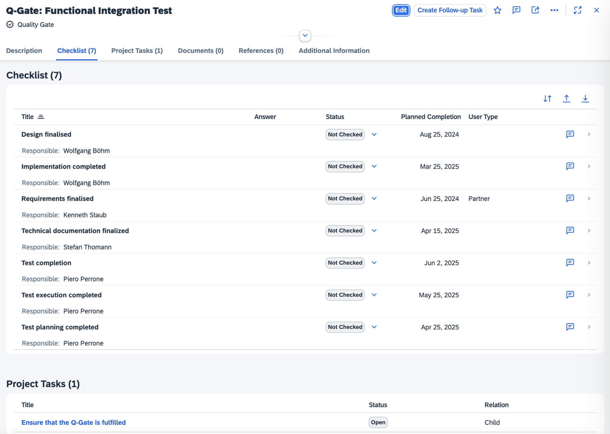Switch to the Project Tasks (1) tab
This screenshot has width=610, height=434.
(137, 51)
